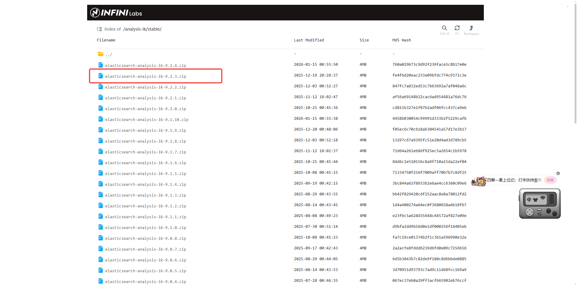This screenshot has height=286, width=577.
Task: Download elasticsearch-analysis-ik-9.2.0.zip
Action: pyautogui.click(x=145, y=109)
